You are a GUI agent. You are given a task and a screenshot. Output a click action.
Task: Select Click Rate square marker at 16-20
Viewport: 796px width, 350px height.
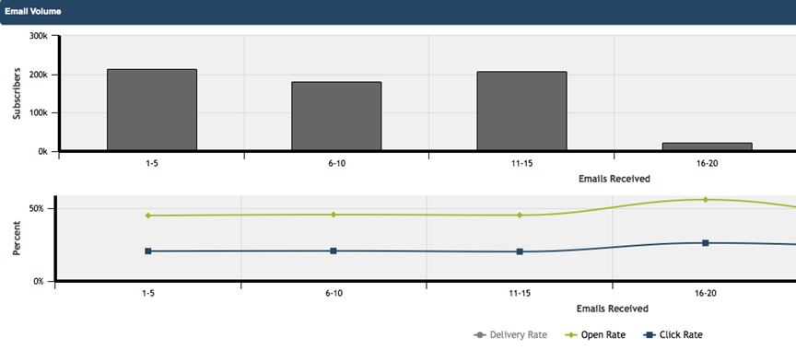pyautogui.click(x=705, y=243)
